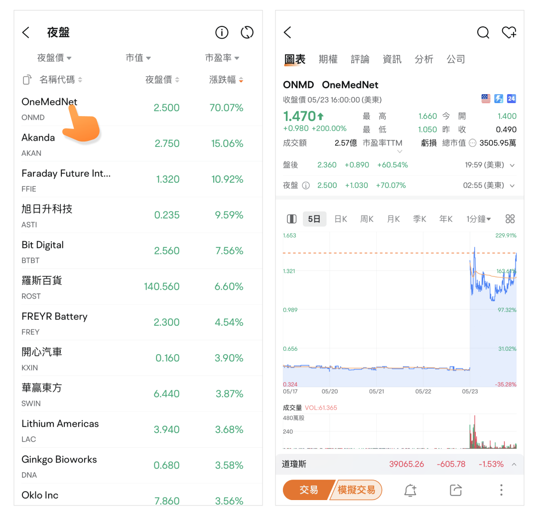Image resolution: width=538 pixels, height=516 pixels.
Task: Share the ONMD quote page
Action: [x=455, y=490]
